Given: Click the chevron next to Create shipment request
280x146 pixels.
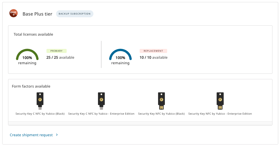Looking at the screenshot, I should pyautogui.click(x=57, y=135).
